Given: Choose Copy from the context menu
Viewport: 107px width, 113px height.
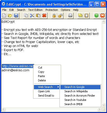Looking at the screenshot, I should 47,72.
